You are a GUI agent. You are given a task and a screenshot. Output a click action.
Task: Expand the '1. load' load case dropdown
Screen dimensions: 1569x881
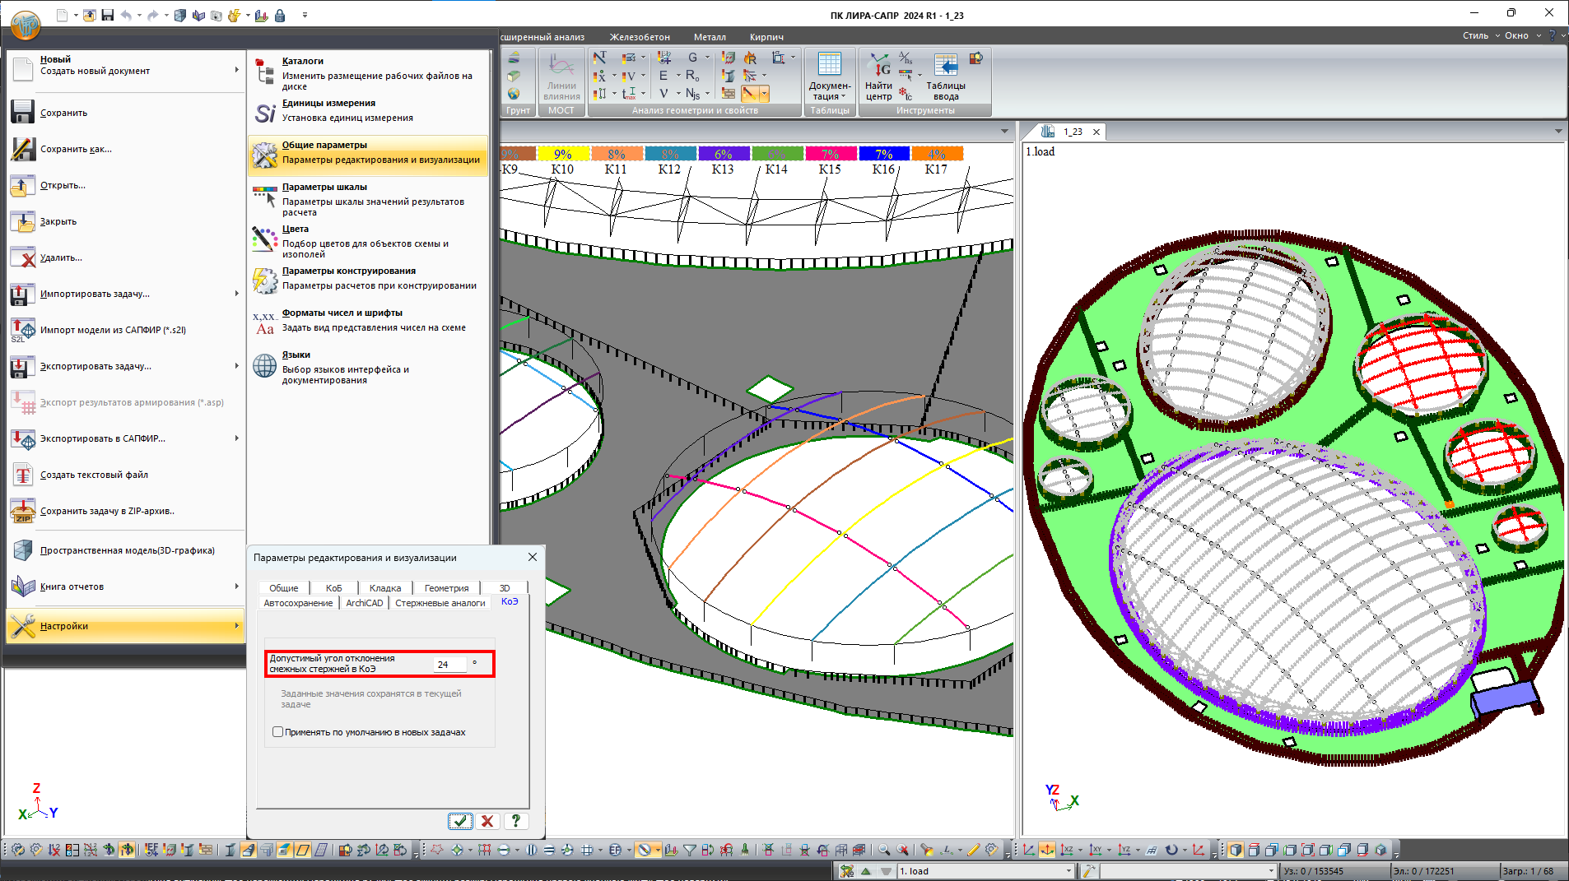click(x=1069, y=871)
